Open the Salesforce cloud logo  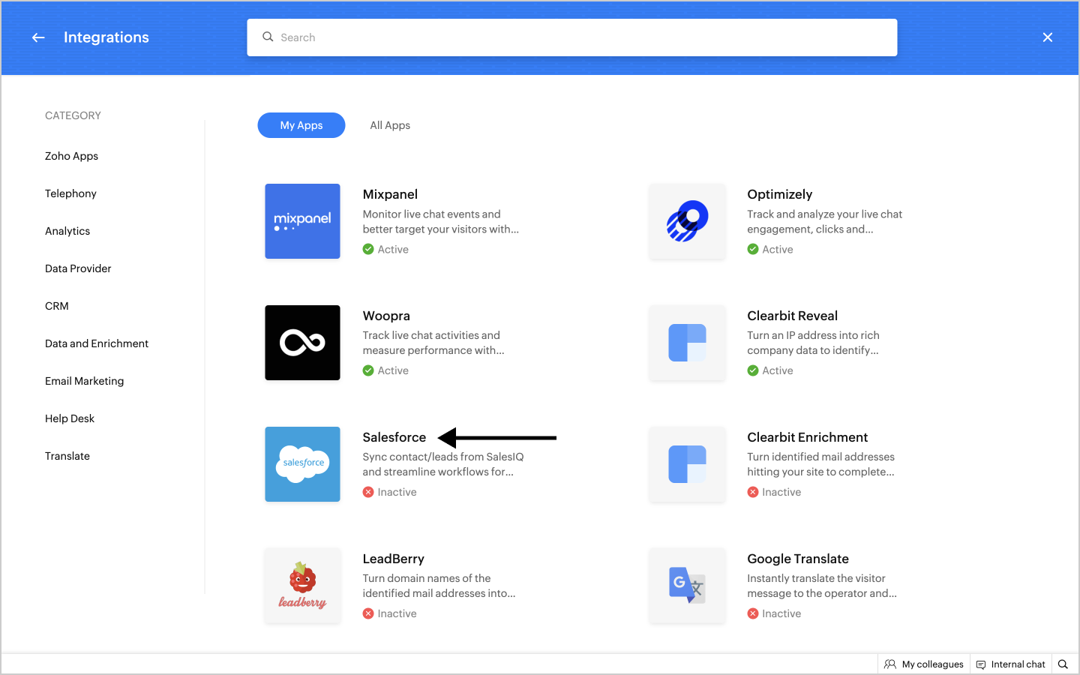coord(302,464)
